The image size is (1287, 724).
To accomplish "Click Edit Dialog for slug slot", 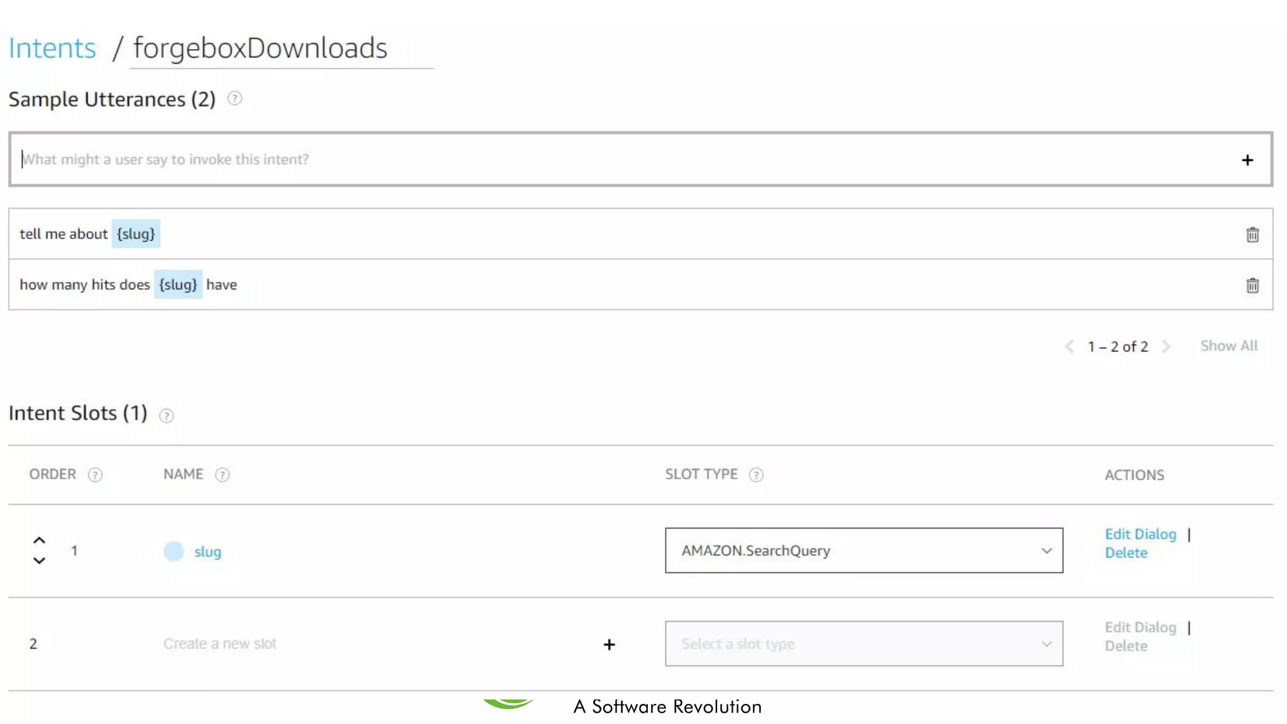I will point(1140,534).
